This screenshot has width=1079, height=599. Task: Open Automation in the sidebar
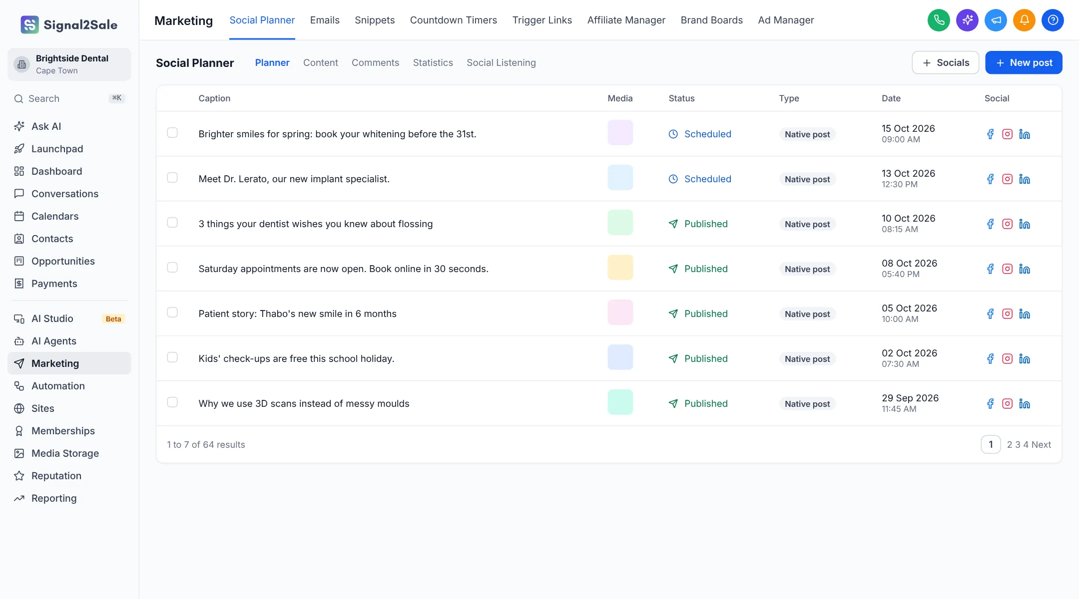[69, 386]
